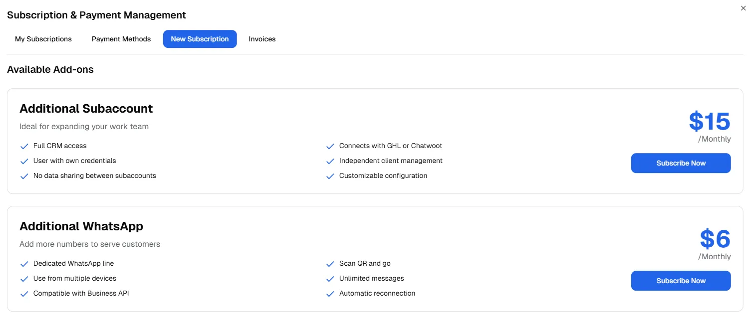This screenshot has width=750, height=336.
Task: Click checkmark icon beside Full CRM access
Action: [x=24, y=146]
